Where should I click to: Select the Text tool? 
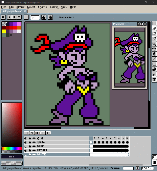(x=154, y=79)
